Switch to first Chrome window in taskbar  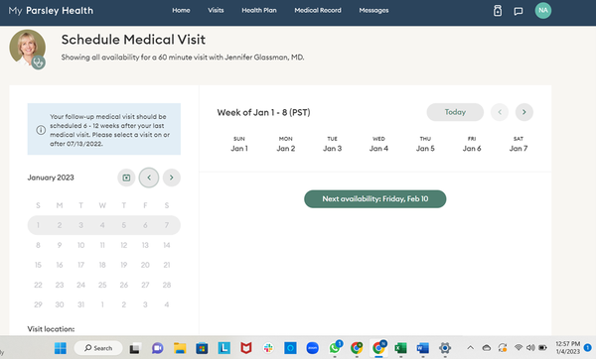click(x=357, y=348)
